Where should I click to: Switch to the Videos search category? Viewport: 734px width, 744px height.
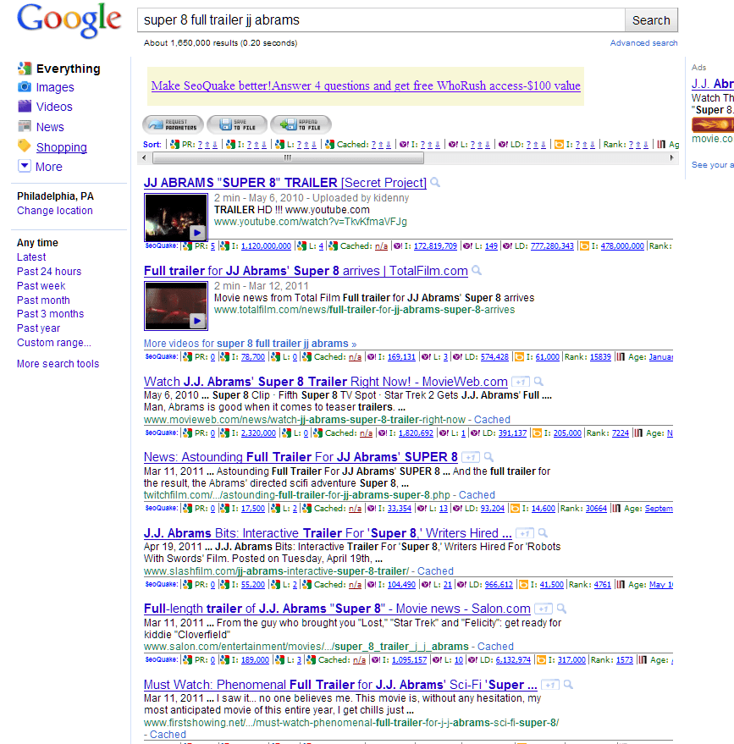pos(53,107)
